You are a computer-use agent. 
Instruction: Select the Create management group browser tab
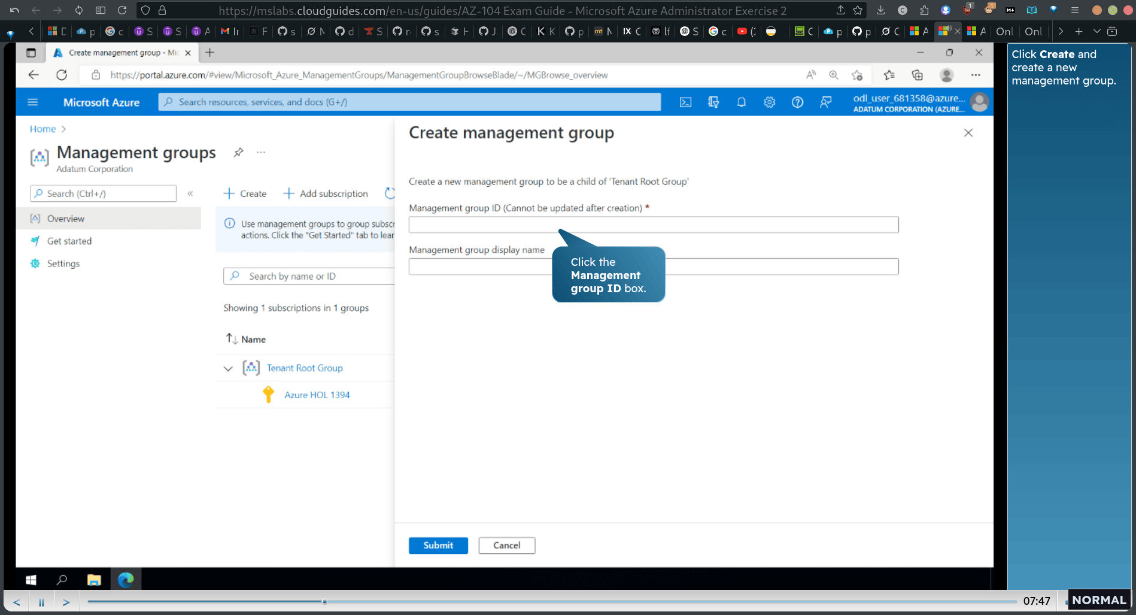pos(122,53)
